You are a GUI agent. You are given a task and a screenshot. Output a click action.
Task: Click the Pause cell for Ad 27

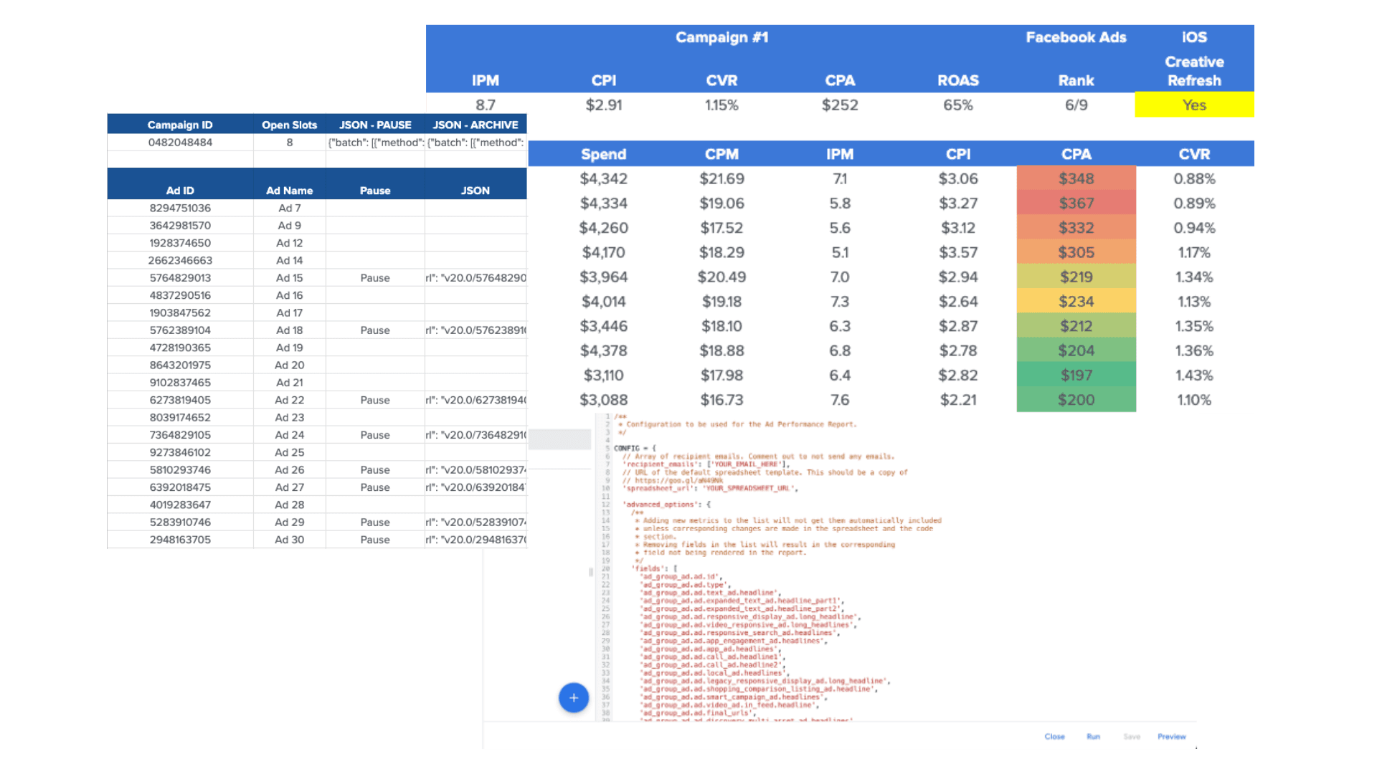coord(375,487)
